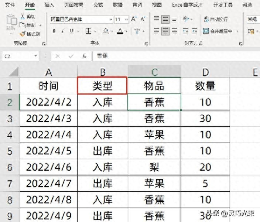Switch to the Data (数据) tab
The height and width of the screenshot is (222, 260).
tap(118, 5)
